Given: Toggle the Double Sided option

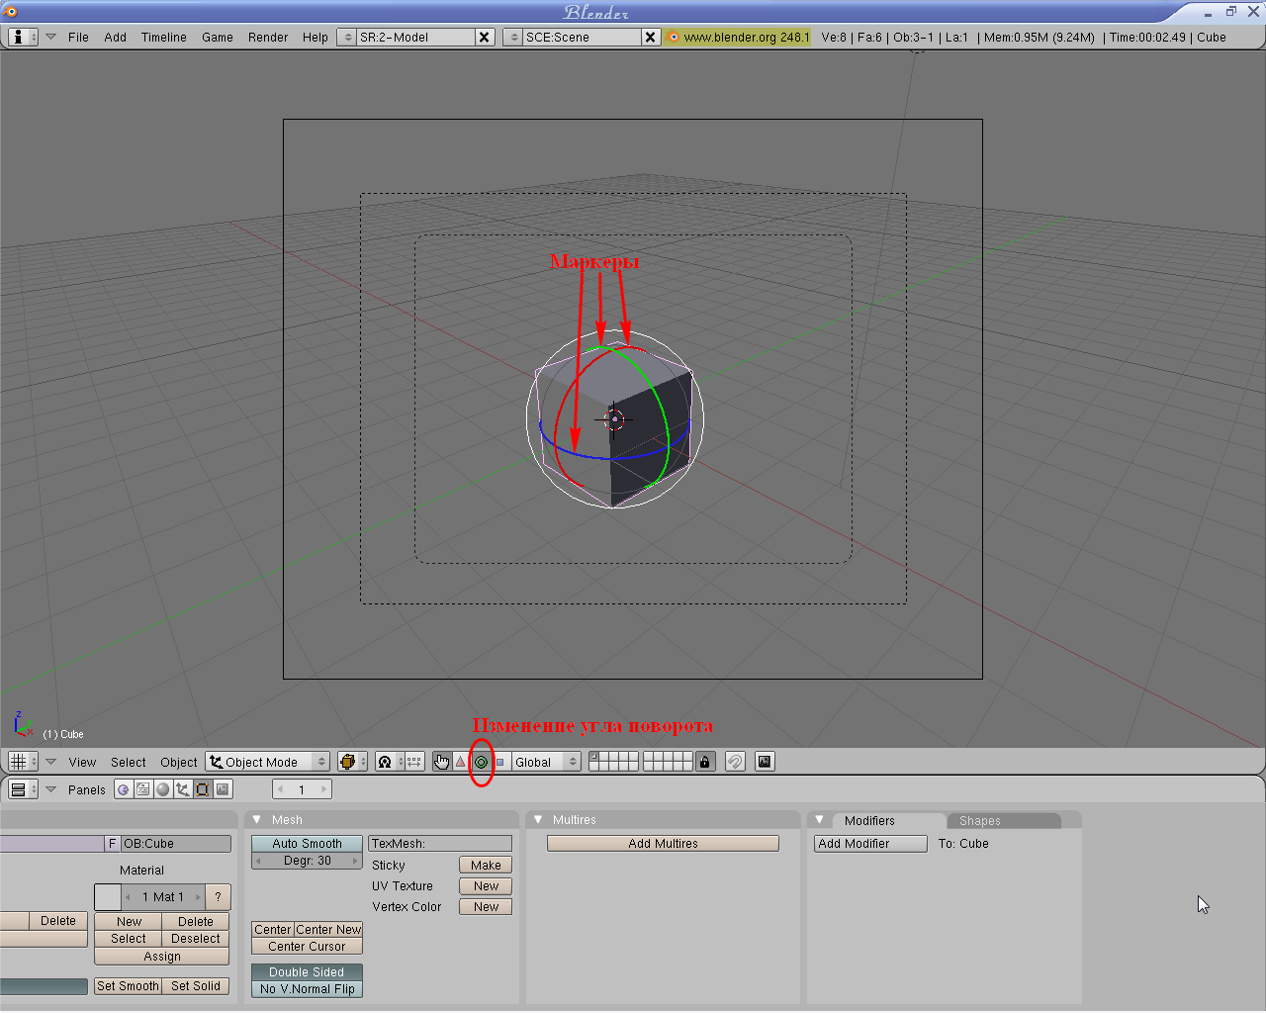Looking at the screenshot, I should [x=307, y=972].
